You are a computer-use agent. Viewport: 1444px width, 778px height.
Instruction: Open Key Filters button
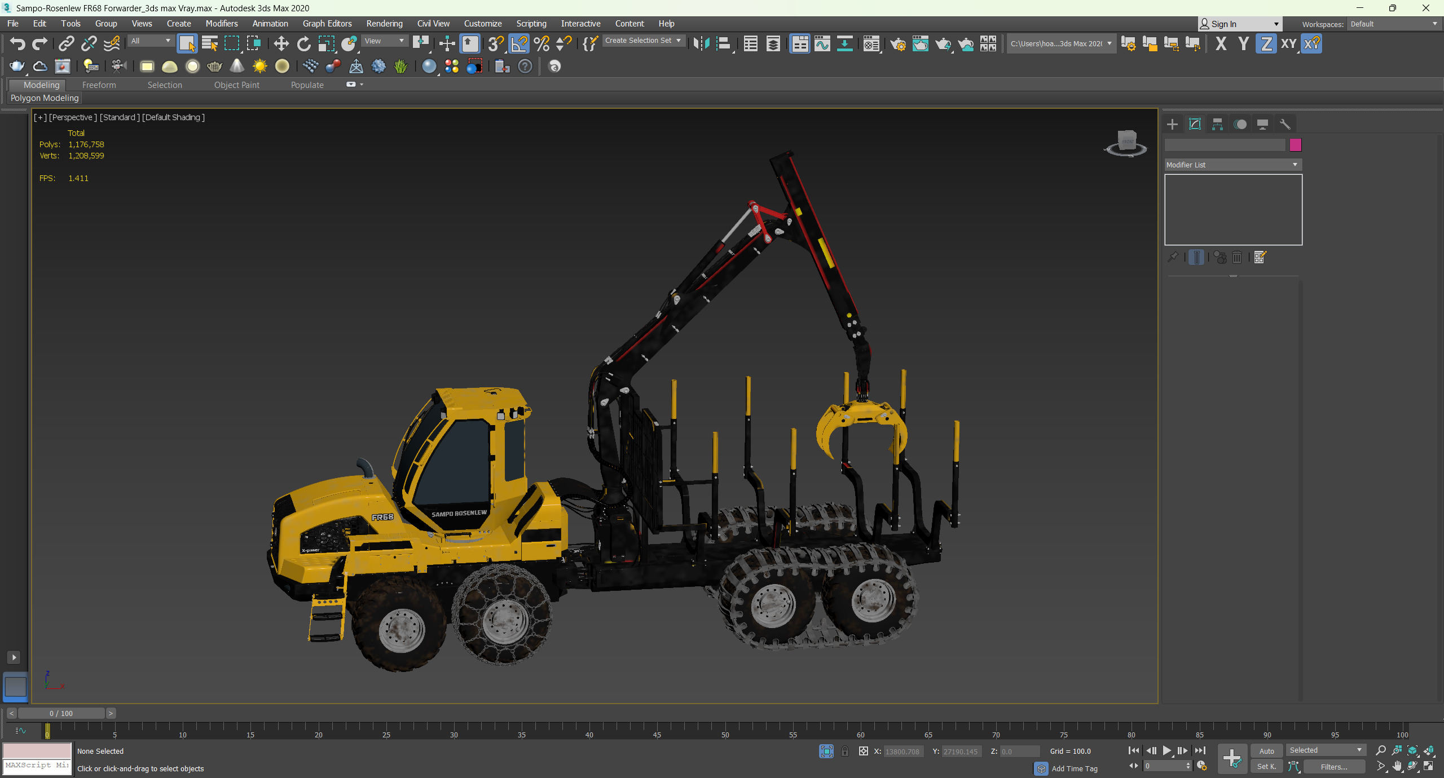point(1333,766)
